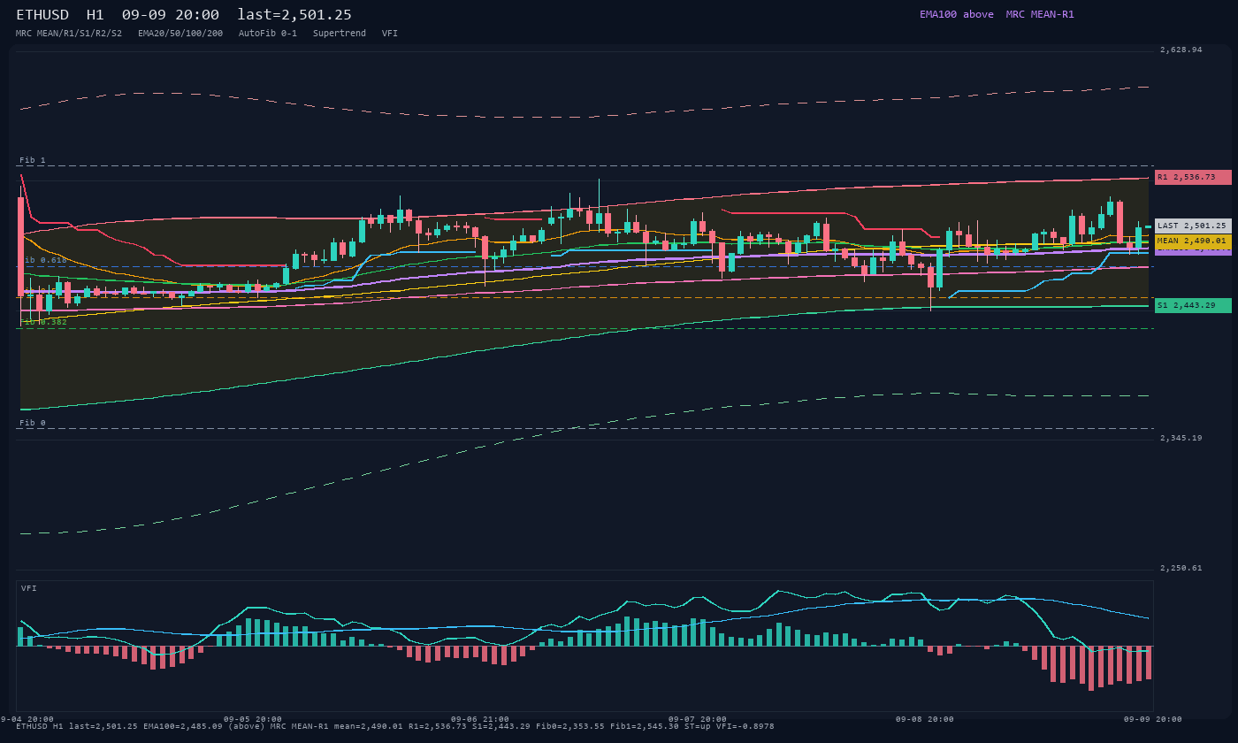Select the H1 timeframe label
This screenshot has width=1238, height=743.
(x=96, y=15)
